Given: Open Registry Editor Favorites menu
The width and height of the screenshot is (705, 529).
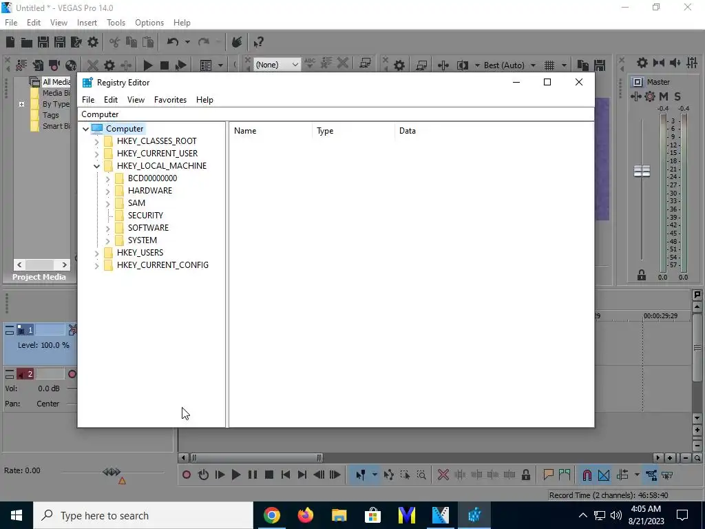Looking at the screenshot, I should coord(171,100).
